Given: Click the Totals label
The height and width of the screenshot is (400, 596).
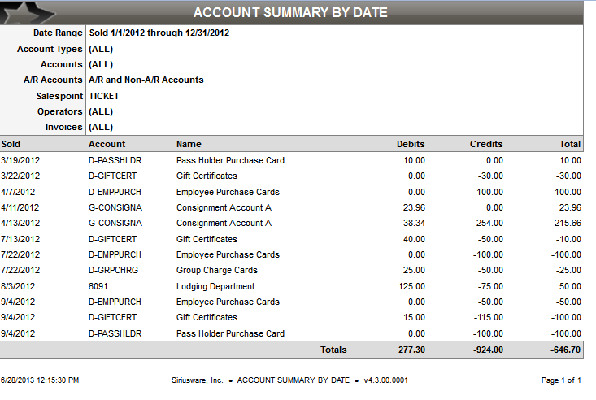Looking at the screenshot, I should tap(333, 350).
